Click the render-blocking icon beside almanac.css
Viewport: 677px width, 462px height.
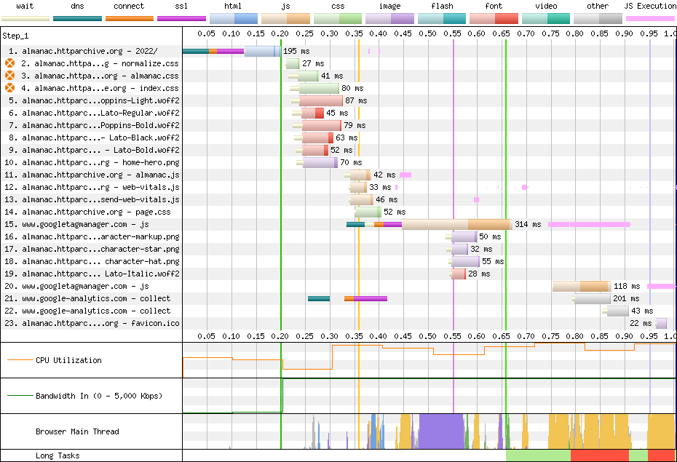9,76
